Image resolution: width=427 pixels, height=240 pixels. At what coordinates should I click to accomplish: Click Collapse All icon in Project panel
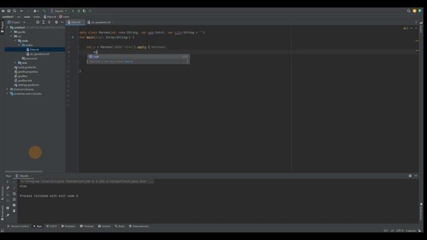(49, 22)
